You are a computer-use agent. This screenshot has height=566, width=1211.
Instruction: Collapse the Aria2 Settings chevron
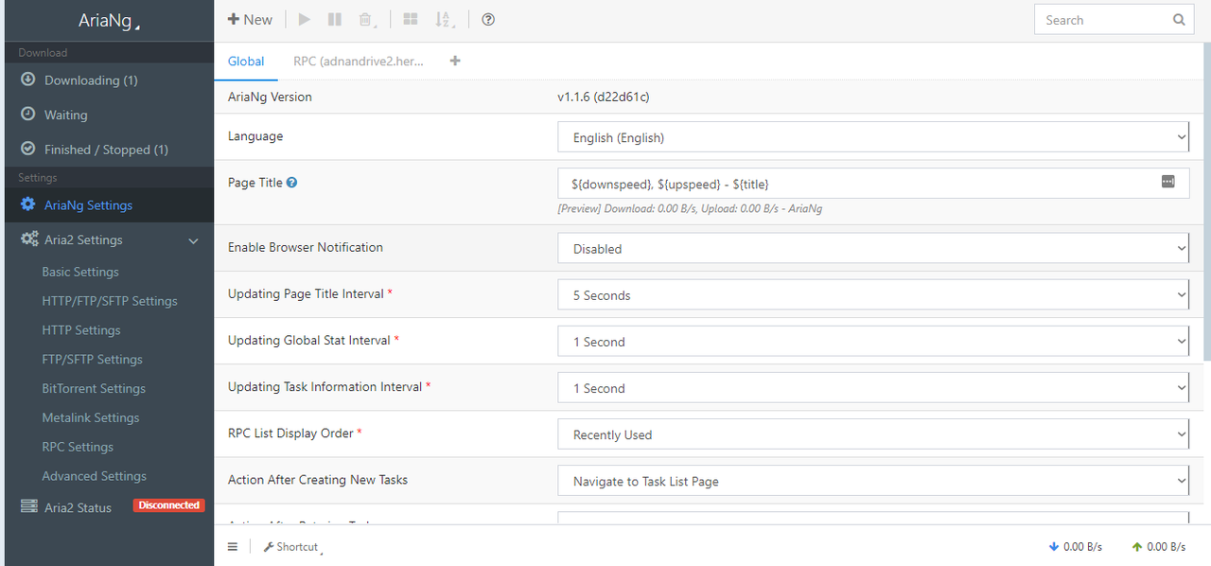tap(193, 240)
